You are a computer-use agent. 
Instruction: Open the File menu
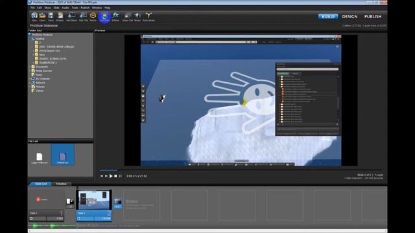32,8
